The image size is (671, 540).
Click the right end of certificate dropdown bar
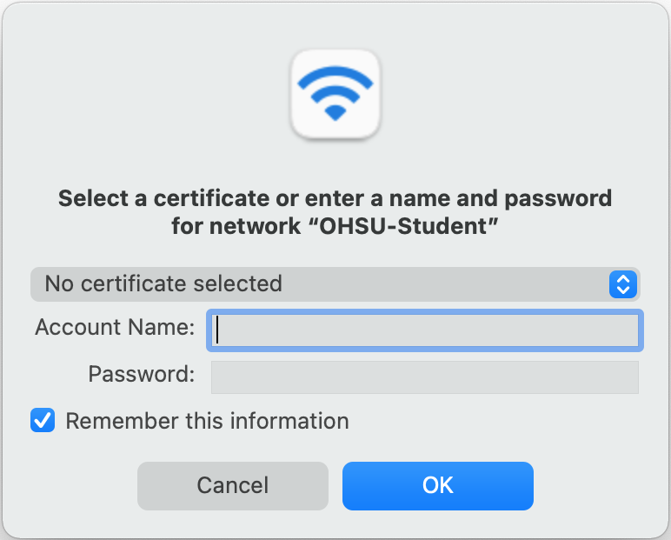[x=600, y=283]
